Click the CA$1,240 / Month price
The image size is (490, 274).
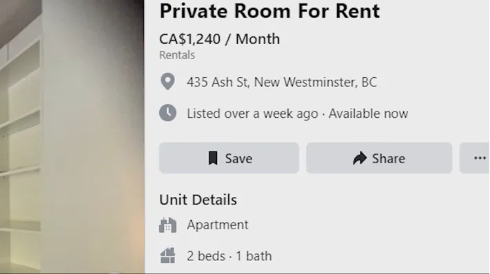[x=219, y=39]
